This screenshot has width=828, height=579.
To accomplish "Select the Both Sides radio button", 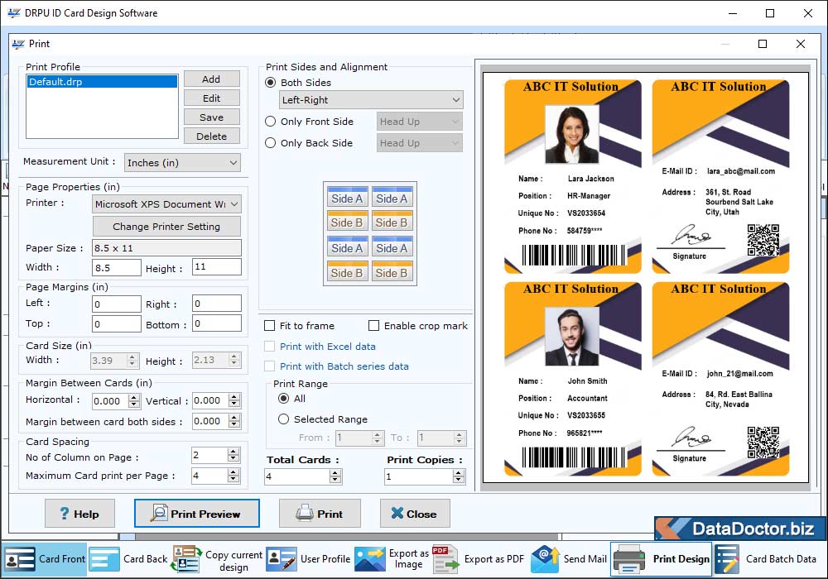I will point(271,82).
